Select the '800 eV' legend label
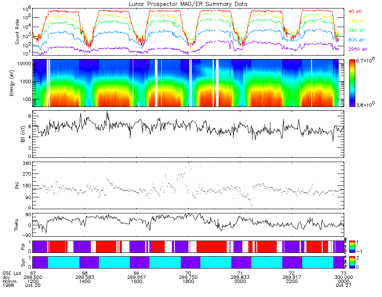 click(357, 40)
